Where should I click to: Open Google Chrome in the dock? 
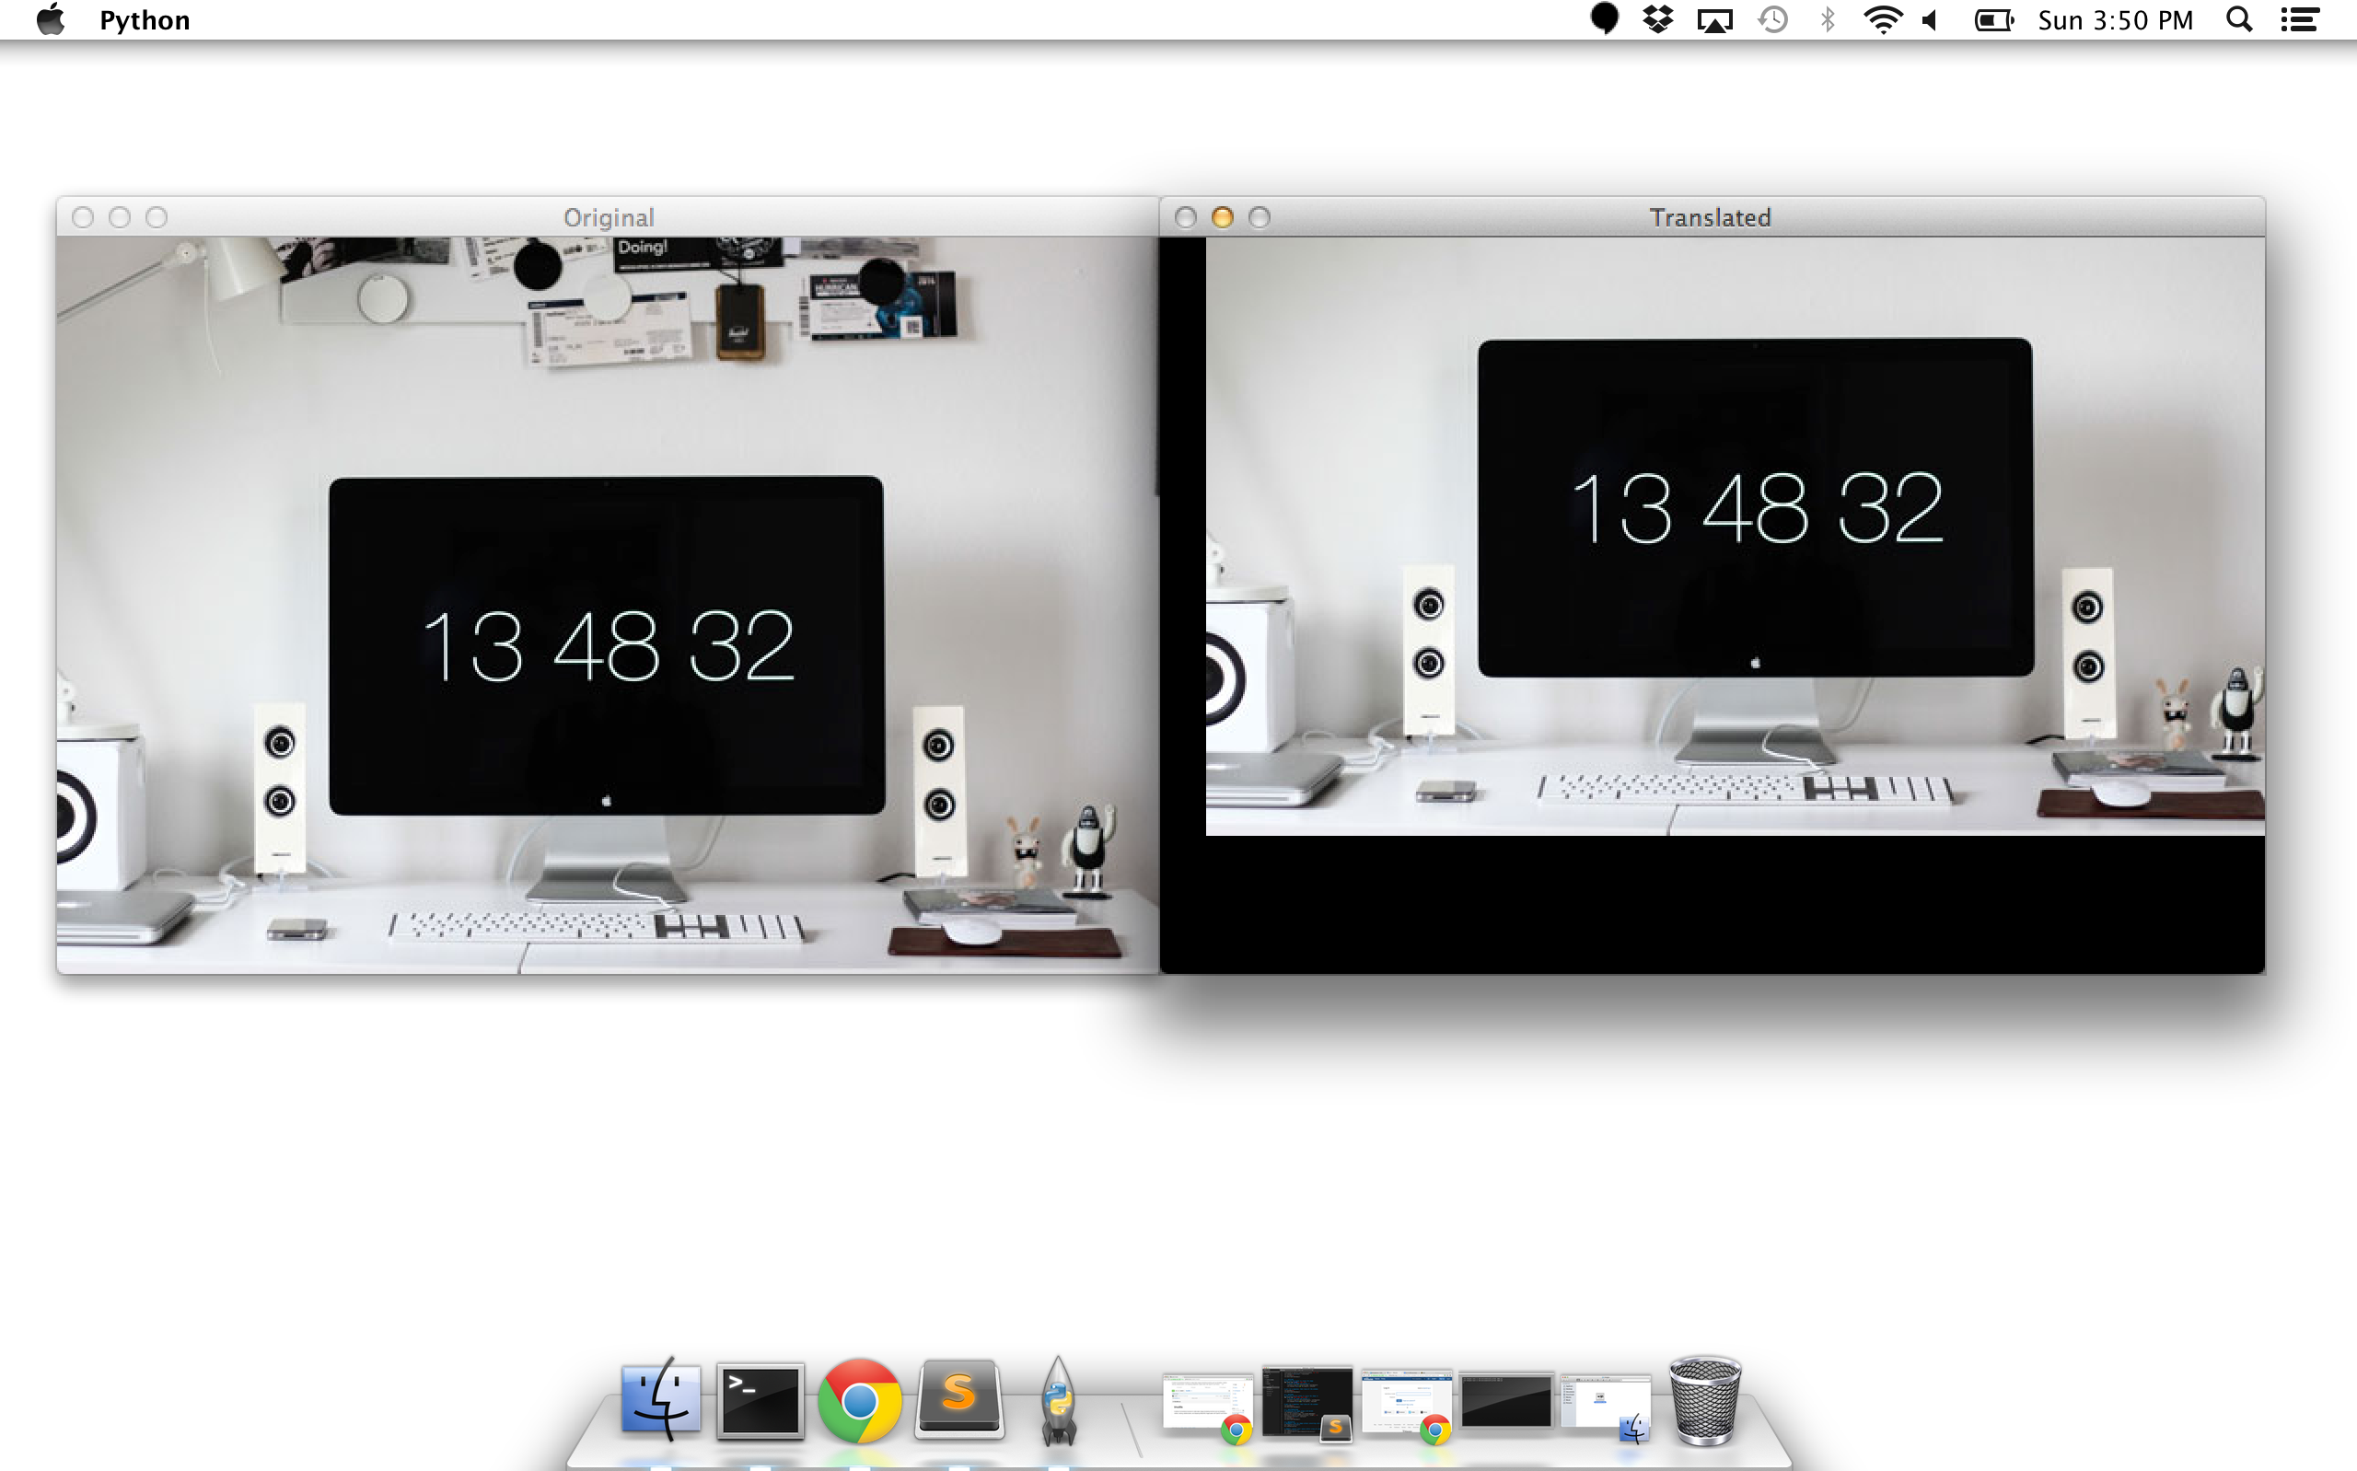pos(859,1401)
